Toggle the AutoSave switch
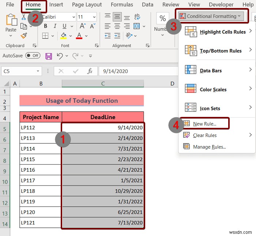Image resolution: width=256 pixels, height=236 pixels. point(33,56)
